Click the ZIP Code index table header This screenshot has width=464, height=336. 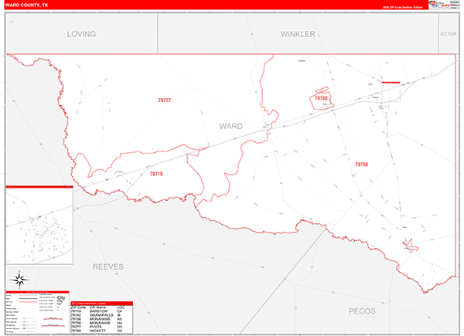[101, 304]
